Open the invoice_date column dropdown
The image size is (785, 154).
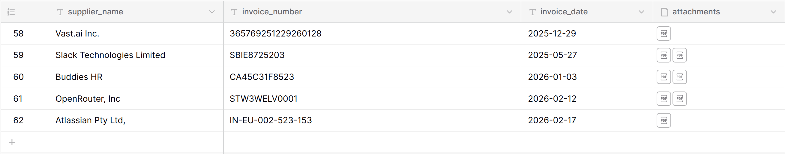point(641,12)
